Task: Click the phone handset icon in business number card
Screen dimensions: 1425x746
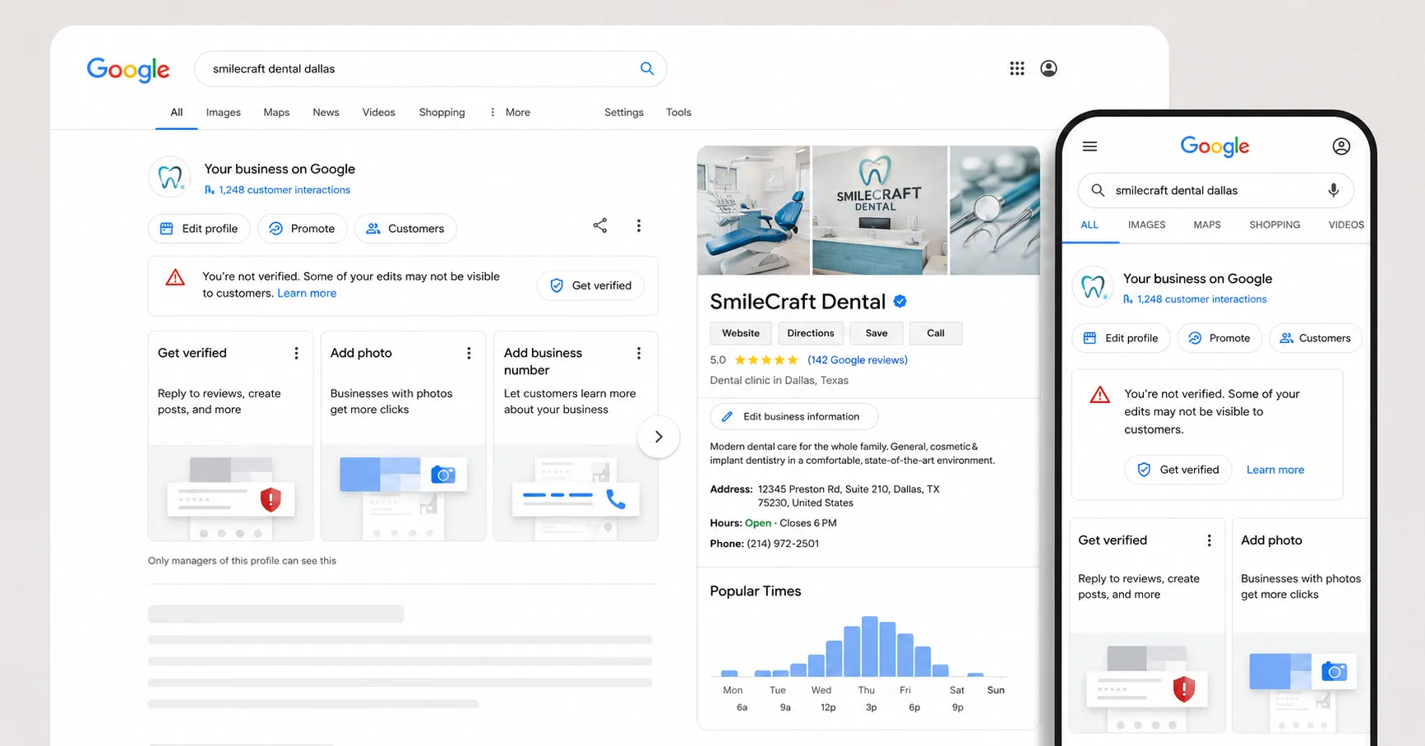Action: click(615, 499)
